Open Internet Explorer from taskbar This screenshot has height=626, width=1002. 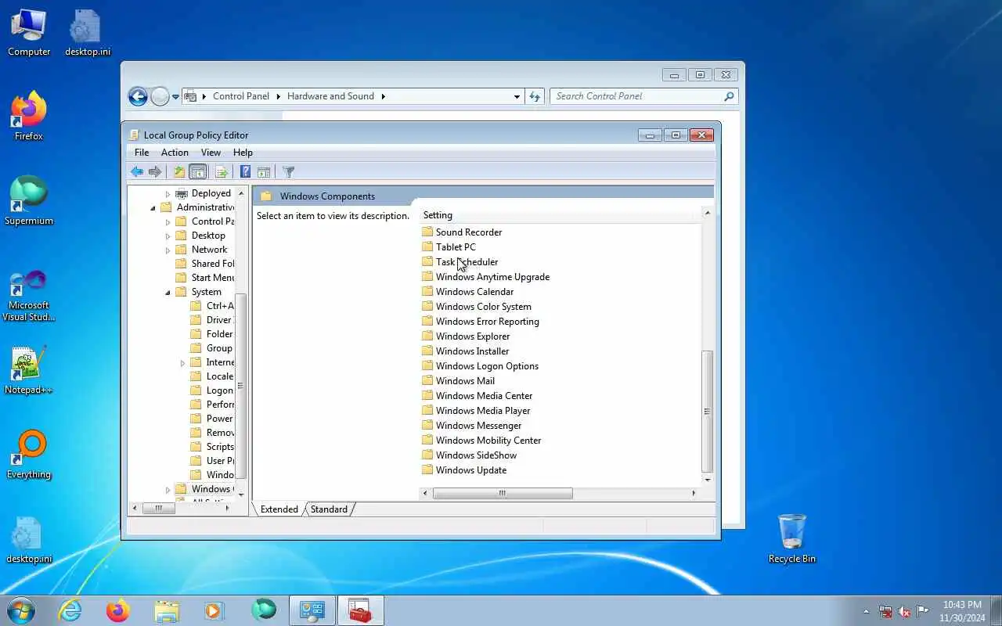click(x=70, y=610)
